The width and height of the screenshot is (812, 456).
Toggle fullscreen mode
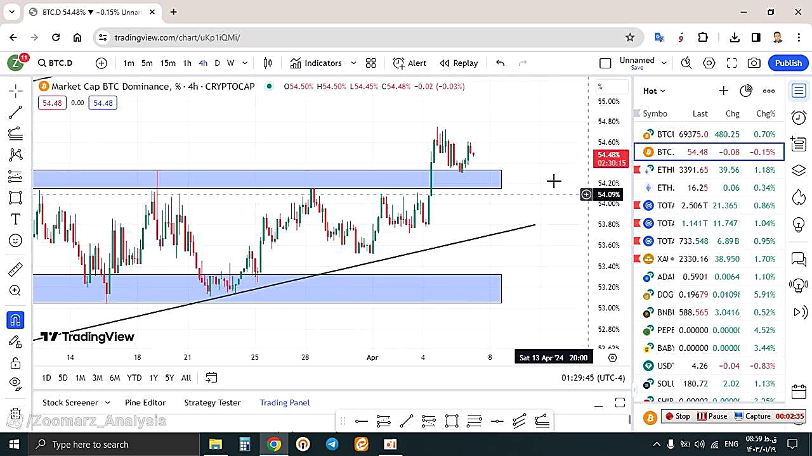(731, 63)
